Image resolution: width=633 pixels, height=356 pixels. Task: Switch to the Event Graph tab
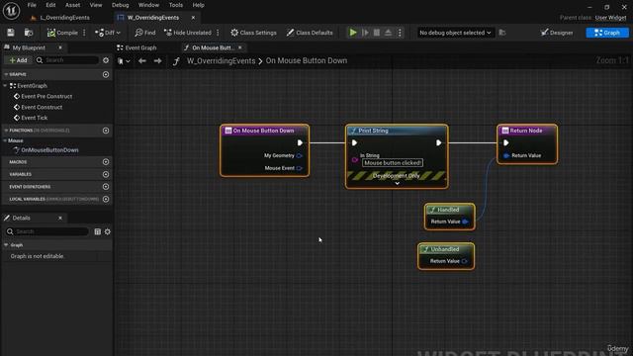(x=137, y=47)
